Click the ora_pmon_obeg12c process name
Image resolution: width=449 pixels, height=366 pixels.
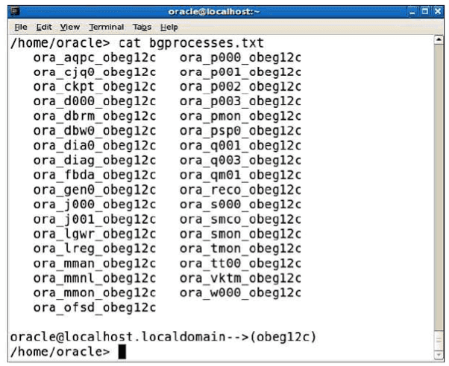240,115
